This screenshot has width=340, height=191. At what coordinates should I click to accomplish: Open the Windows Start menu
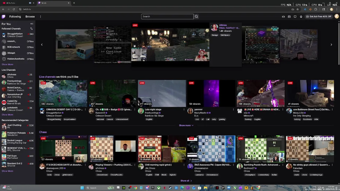[x=82, y=188]
